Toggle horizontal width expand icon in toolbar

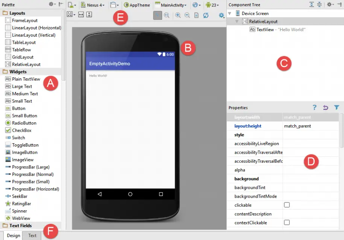tap(80, 15)
